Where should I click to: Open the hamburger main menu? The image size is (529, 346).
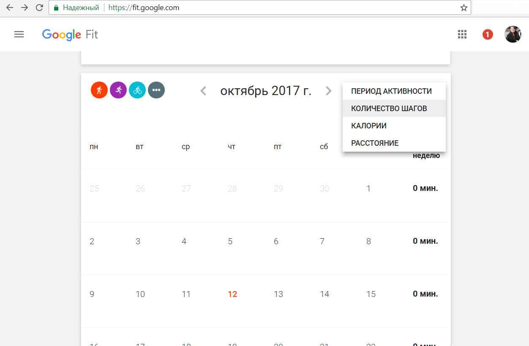point(19,35)
